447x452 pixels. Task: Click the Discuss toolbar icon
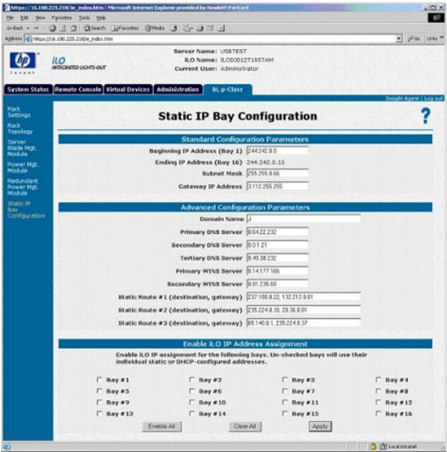coord(221,28)
